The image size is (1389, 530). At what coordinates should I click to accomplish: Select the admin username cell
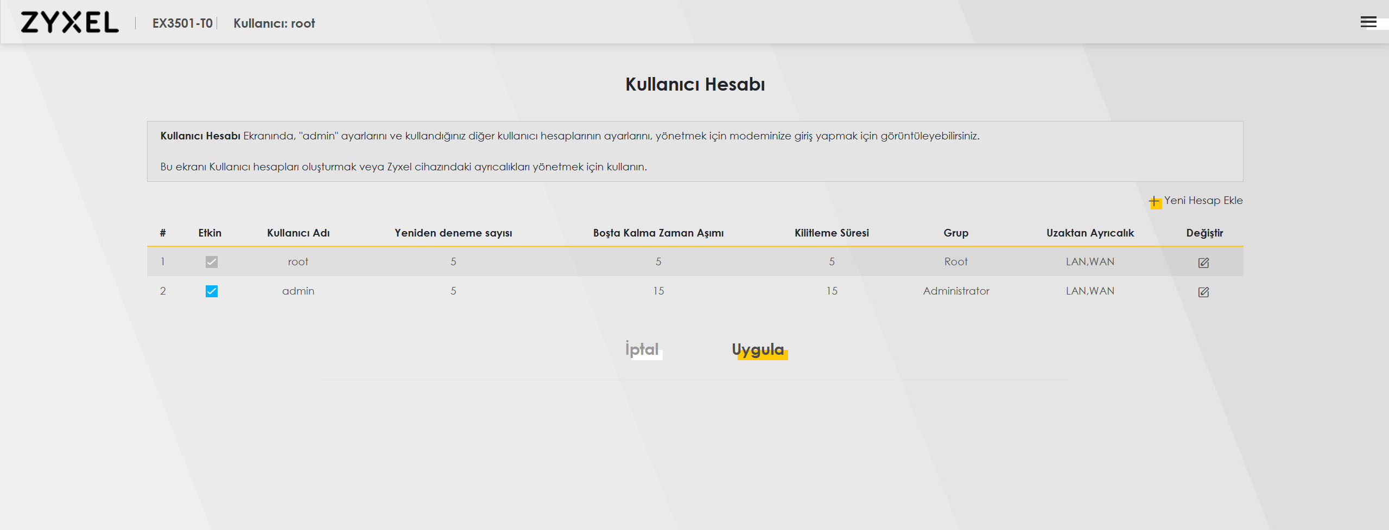pyautogui.click(x=298, y=291)
